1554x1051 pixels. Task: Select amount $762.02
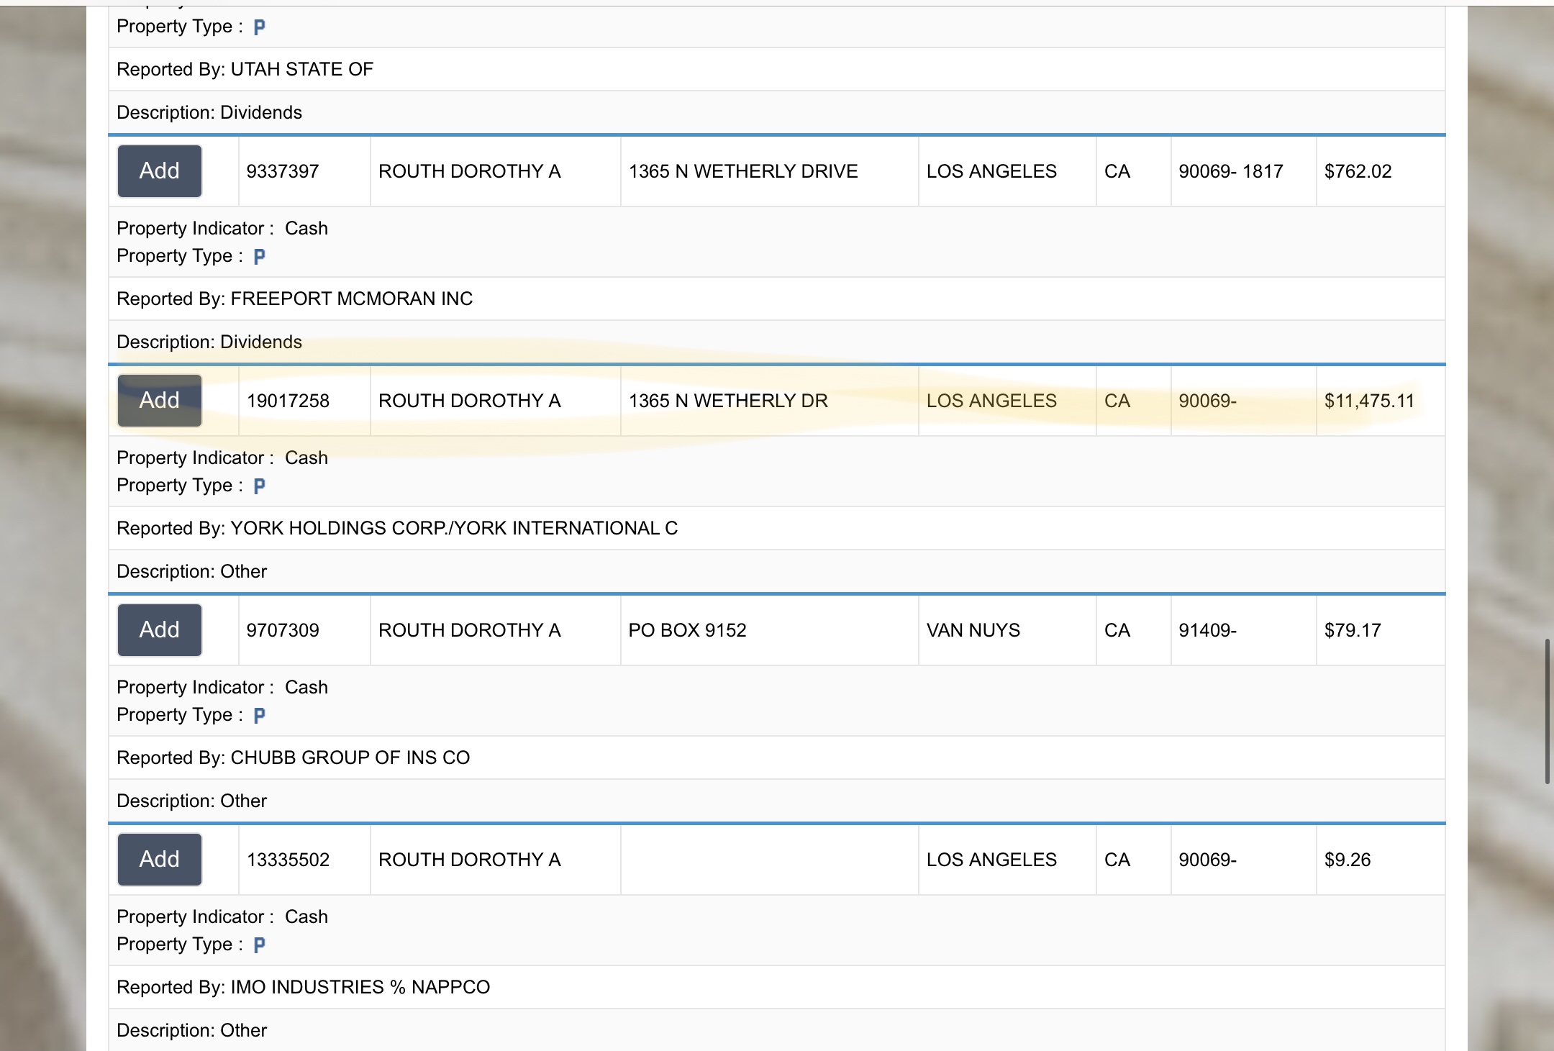point(1358,171)
